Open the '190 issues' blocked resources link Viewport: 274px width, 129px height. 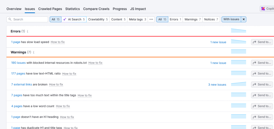pos(18,63)
